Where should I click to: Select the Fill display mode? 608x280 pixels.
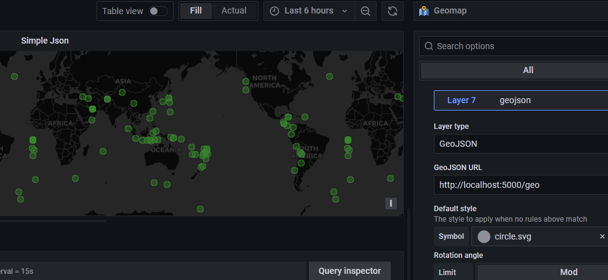pyautogui.click(x=196, y=11)
